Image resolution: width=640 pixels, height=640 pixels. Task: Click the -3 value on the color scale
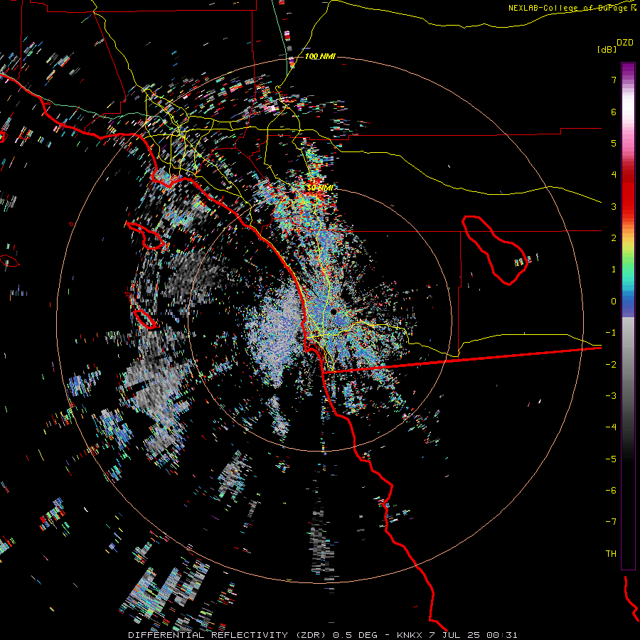611,396
